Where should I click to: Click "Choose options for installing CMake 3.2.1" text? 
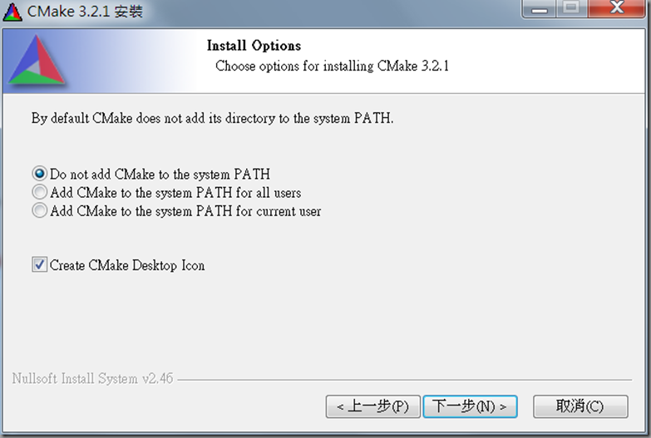tap(332, 66)
